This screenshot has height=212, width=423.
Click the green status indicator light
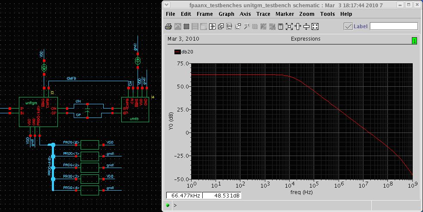(x=168, y=206)
